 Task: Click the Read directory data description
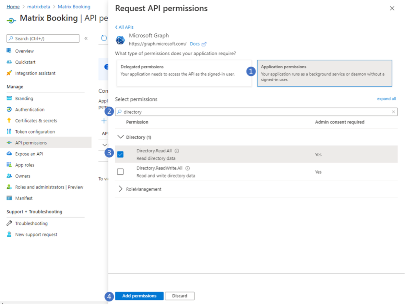point(156,159)
